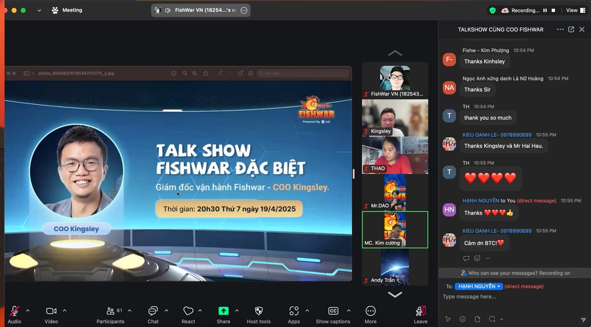Click the "thank you so much" message
The image size is (591, 327).
[488, 118]
